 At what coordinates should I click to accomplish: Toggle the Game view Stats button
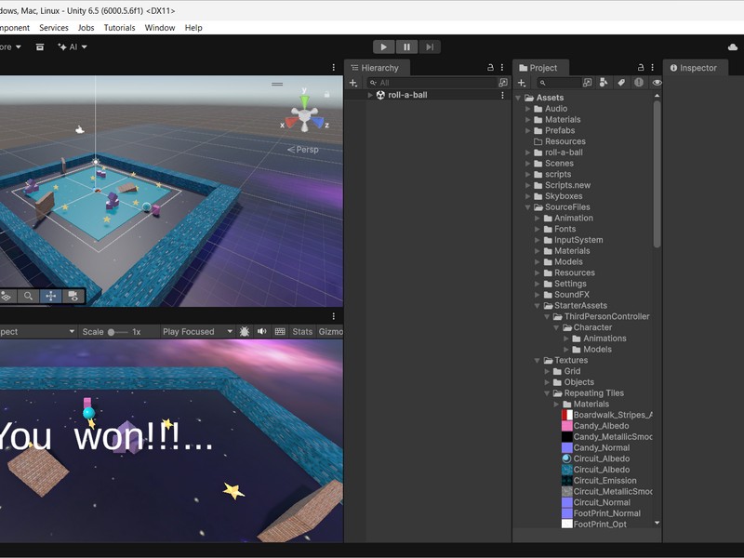(302, 332)
